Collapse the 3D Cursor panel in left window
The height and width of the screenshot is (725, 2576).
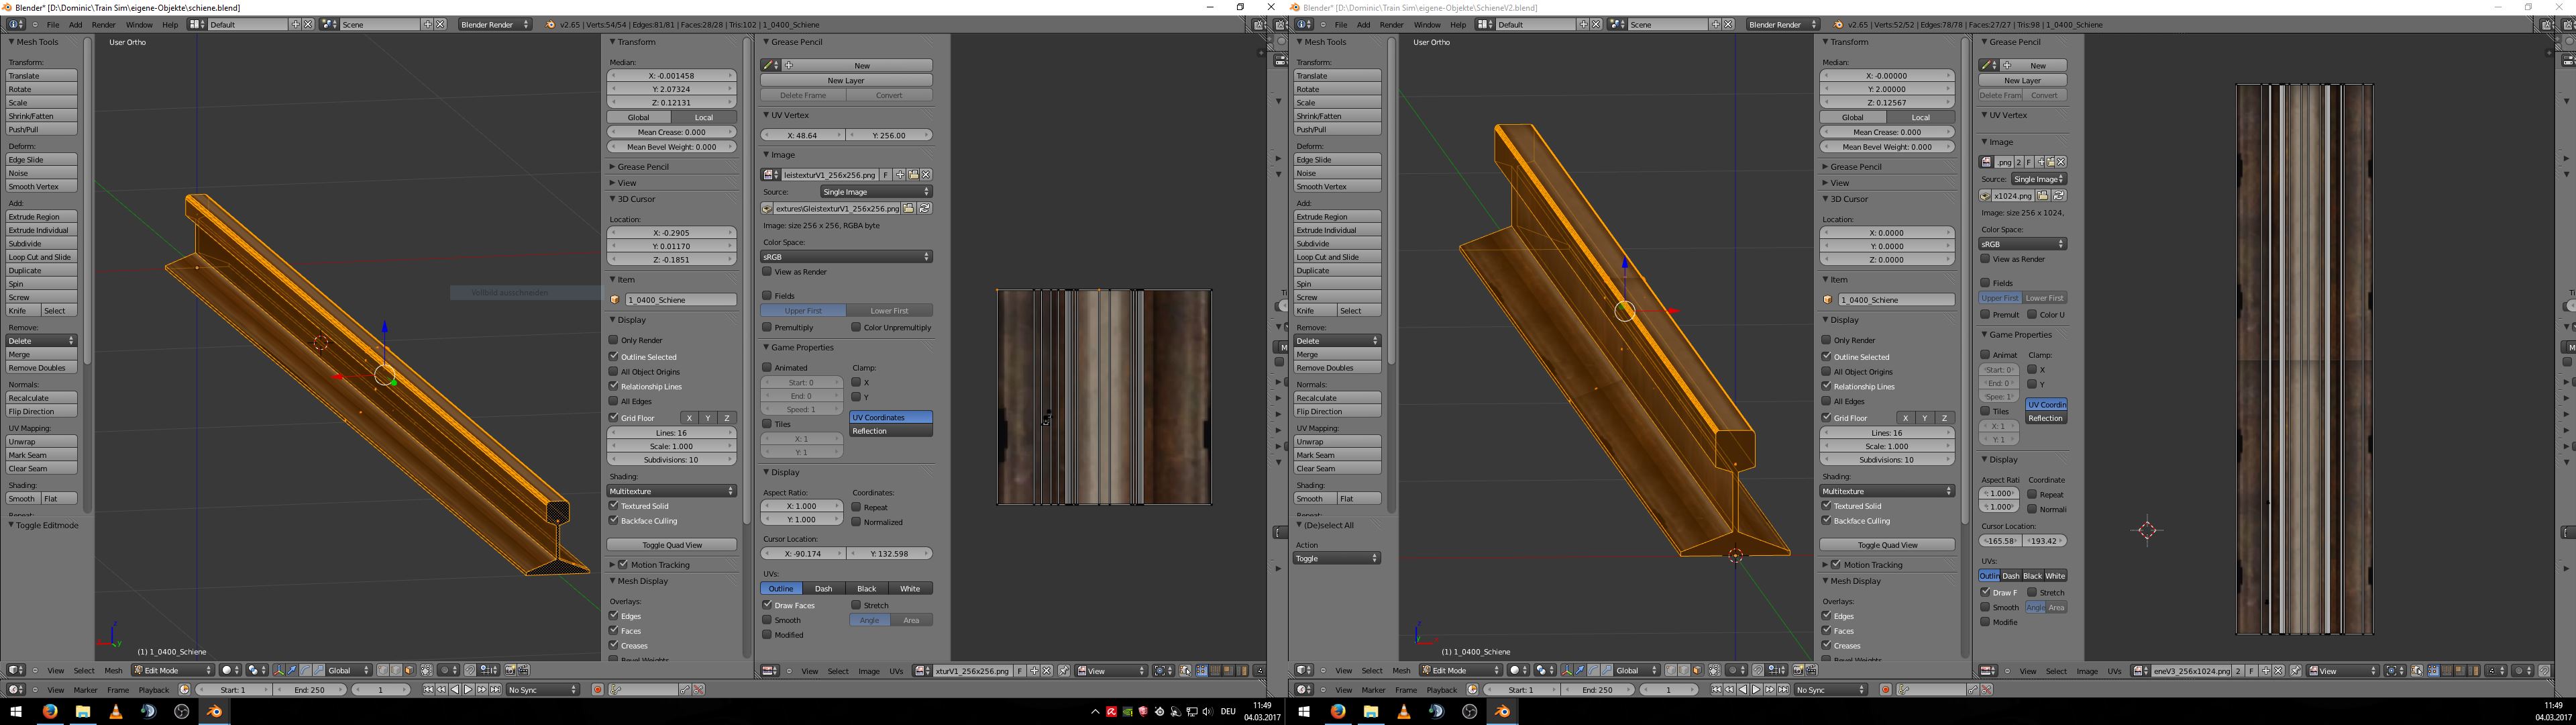coord(636,199)
